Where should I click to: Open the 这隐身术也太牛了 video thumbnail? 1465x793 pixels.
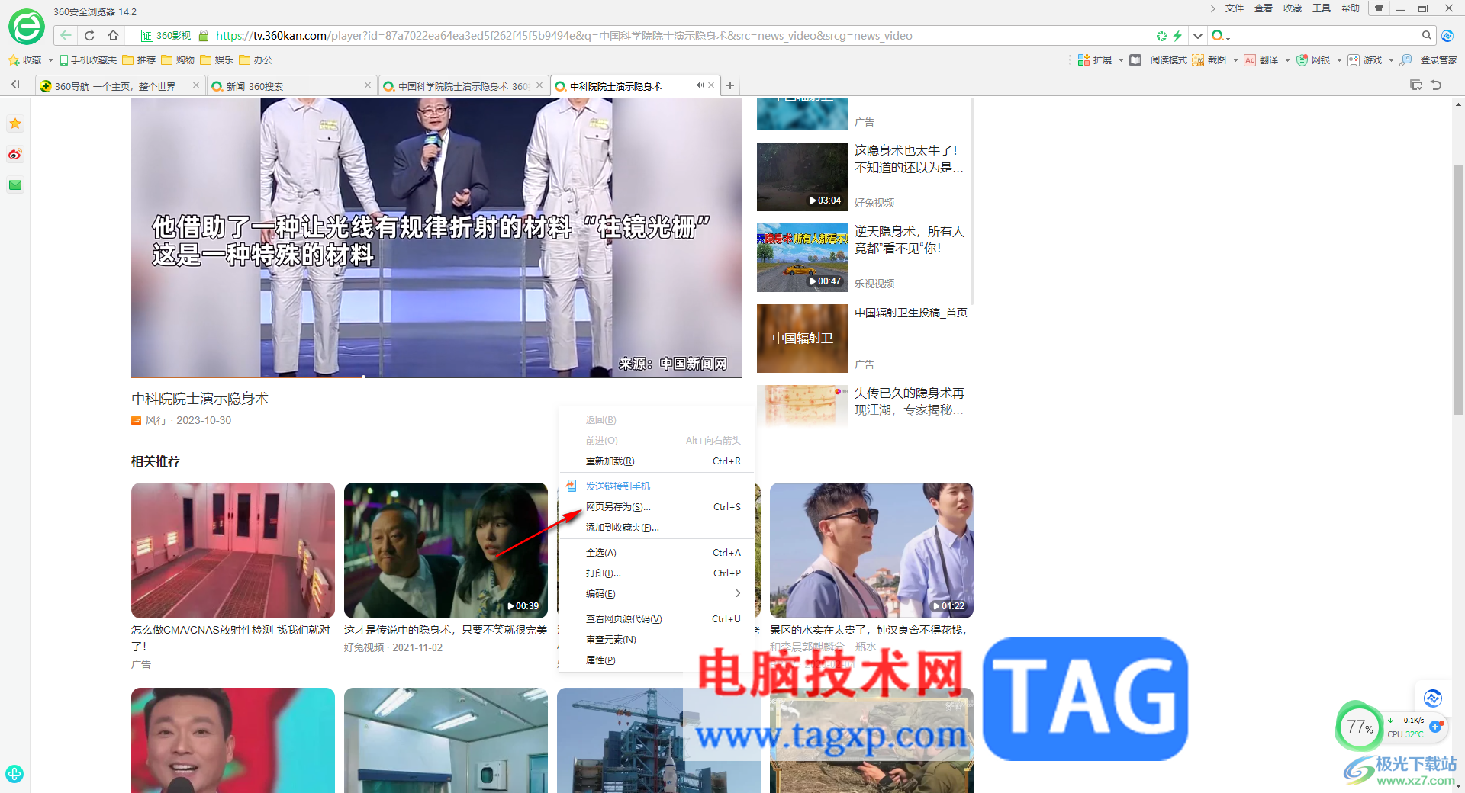coord(803,177)
